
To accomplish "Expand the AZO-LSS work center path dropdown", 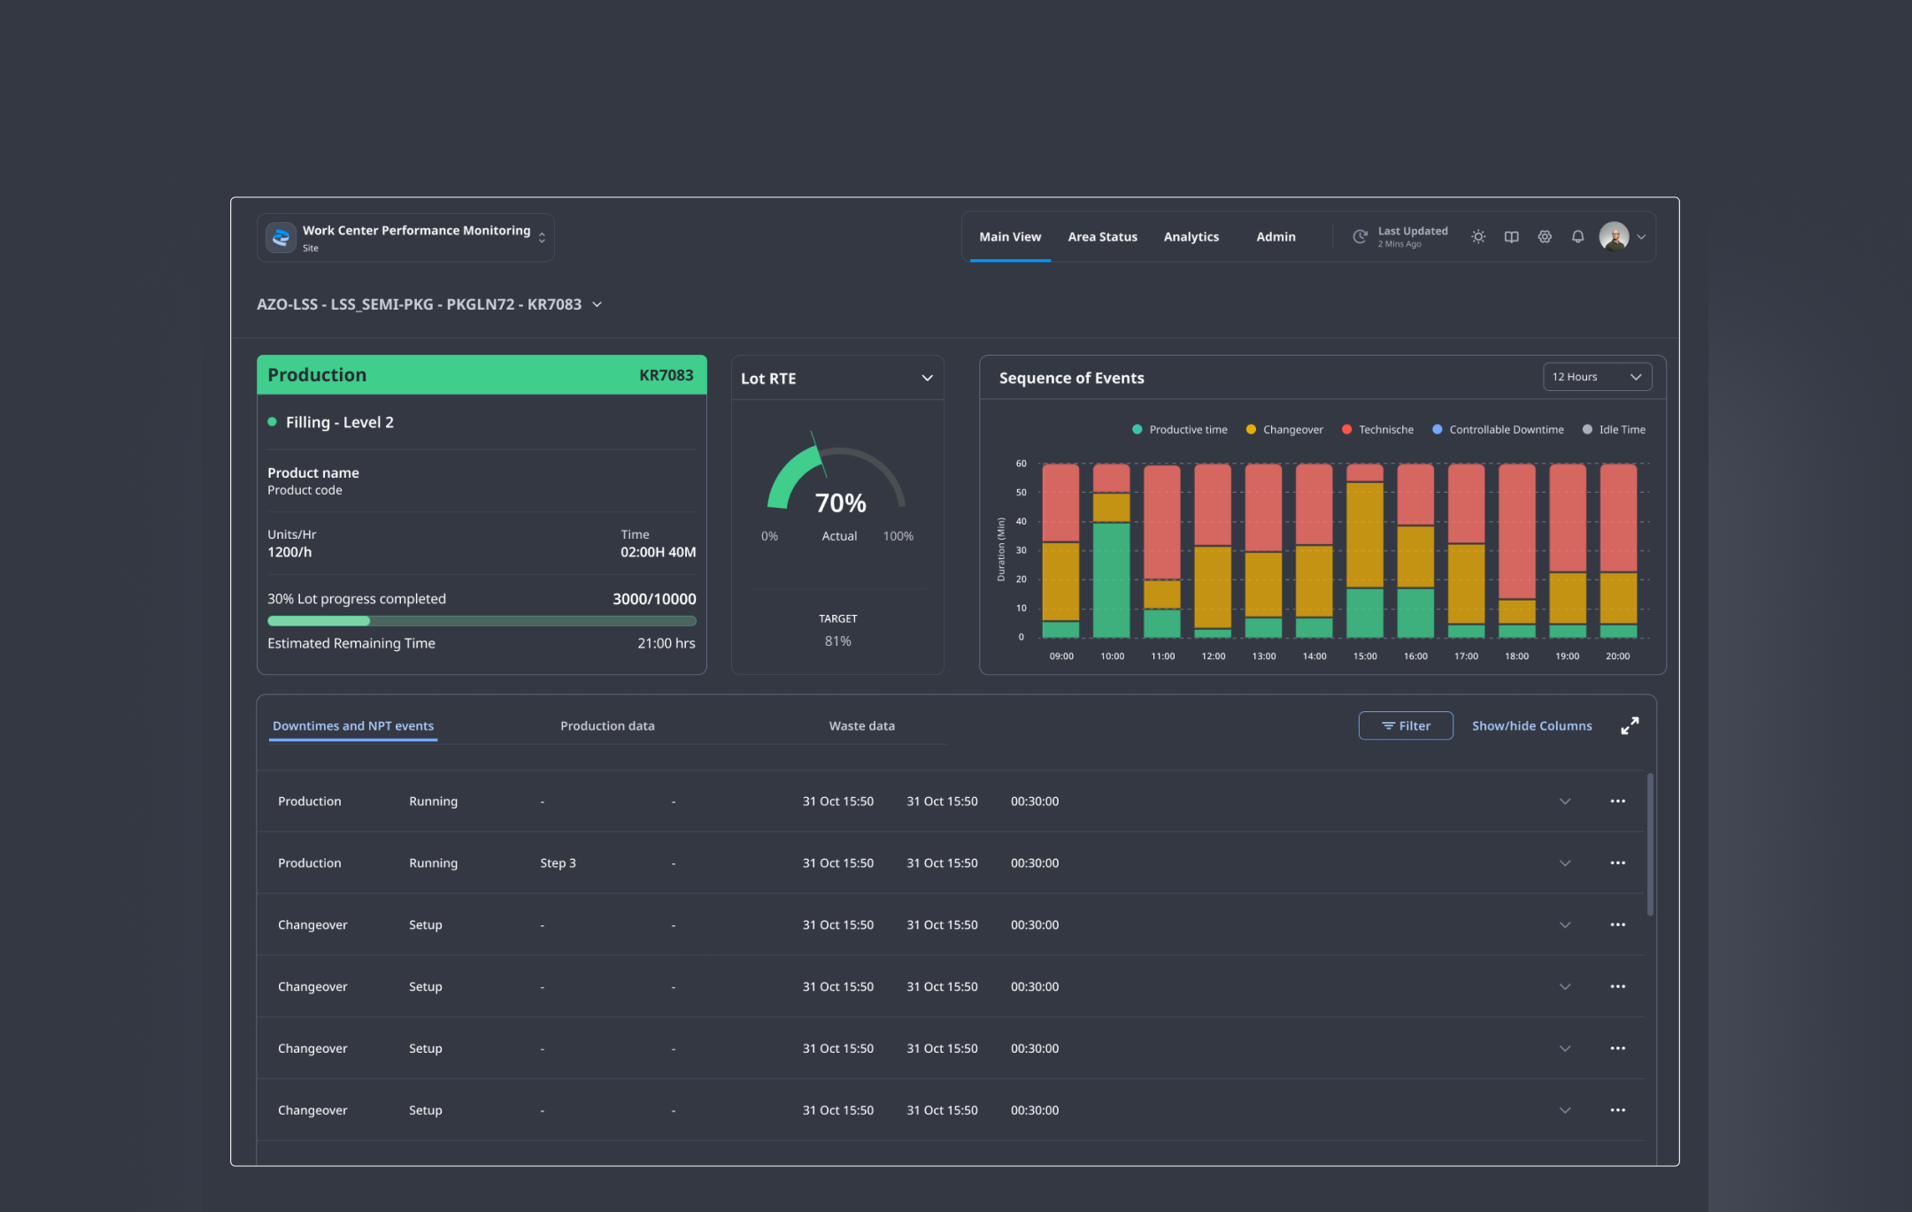I will [597, 304].
